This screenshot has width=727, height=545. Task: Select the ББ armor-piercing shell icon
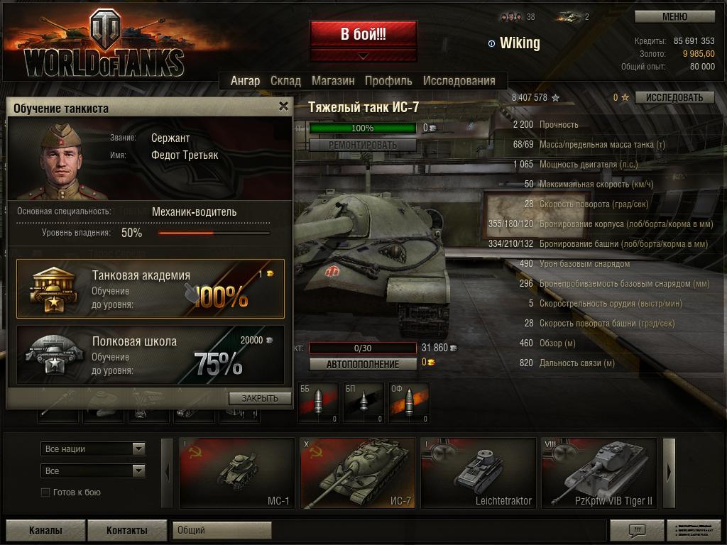[x=318, y=403]
